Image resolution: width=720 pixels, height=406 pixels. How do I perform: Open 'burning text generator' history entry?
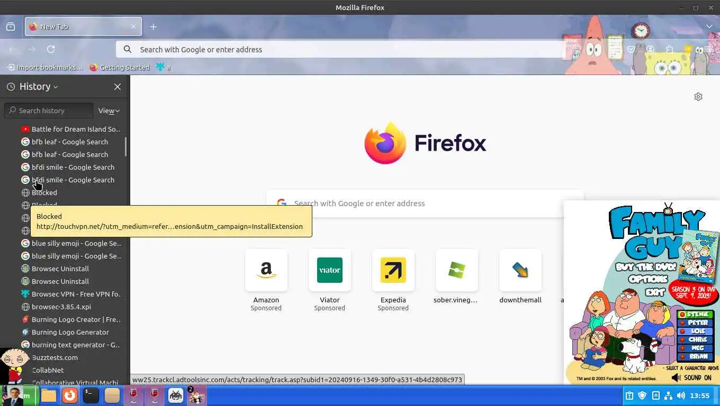71,345
